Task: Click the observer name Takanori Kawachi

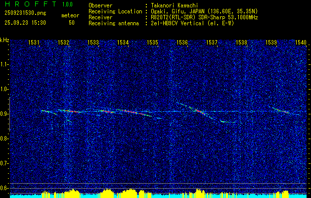Action: pos(175,5)
